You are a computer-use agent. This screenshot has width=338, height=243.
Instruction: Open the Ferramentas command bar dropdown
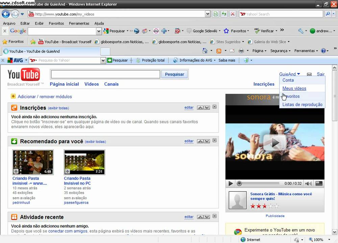pyautogui.click(x=306, y=51)
